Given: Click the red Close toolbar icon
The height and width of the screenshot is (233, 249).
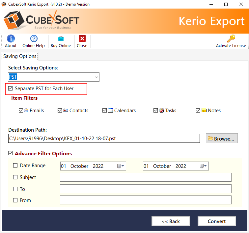Looking at the screenshot, I should tap(82, 39).
